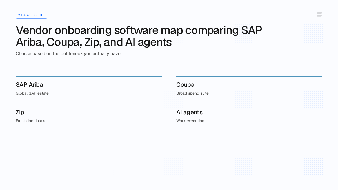Click the divider line above AI agents heading
The width and height of the screenshot is (338, 190).
coord(249,104)
